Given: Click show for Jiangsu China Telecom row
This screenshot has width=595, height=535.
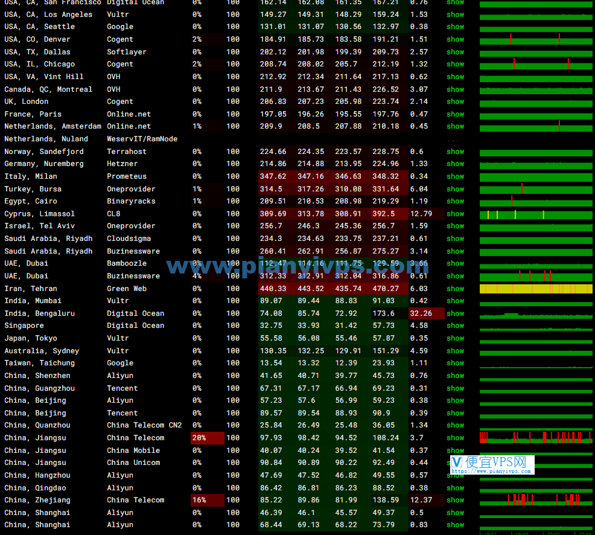Looking at the screenshot, I should tap(456, 438).
